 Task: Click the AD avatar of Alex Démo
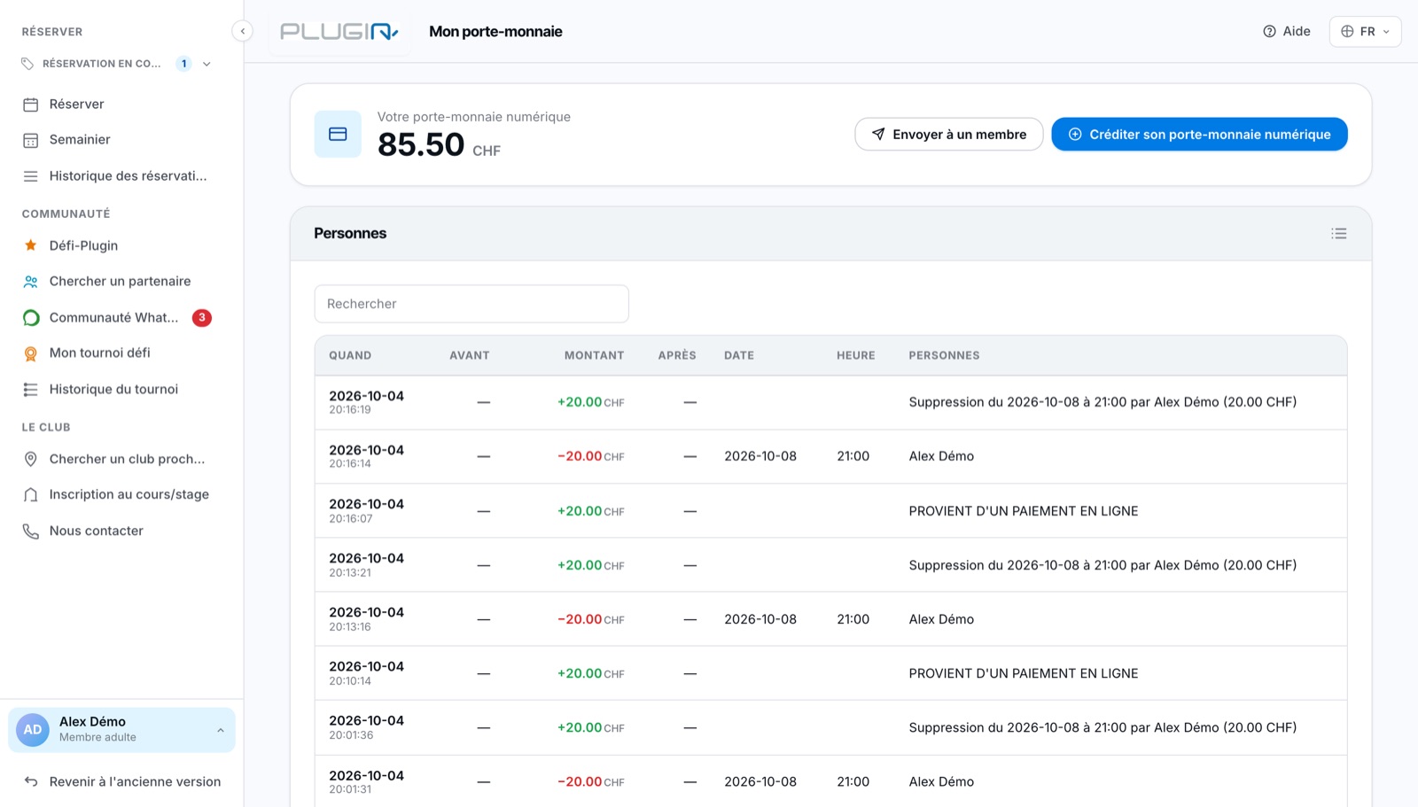(33, 730)
